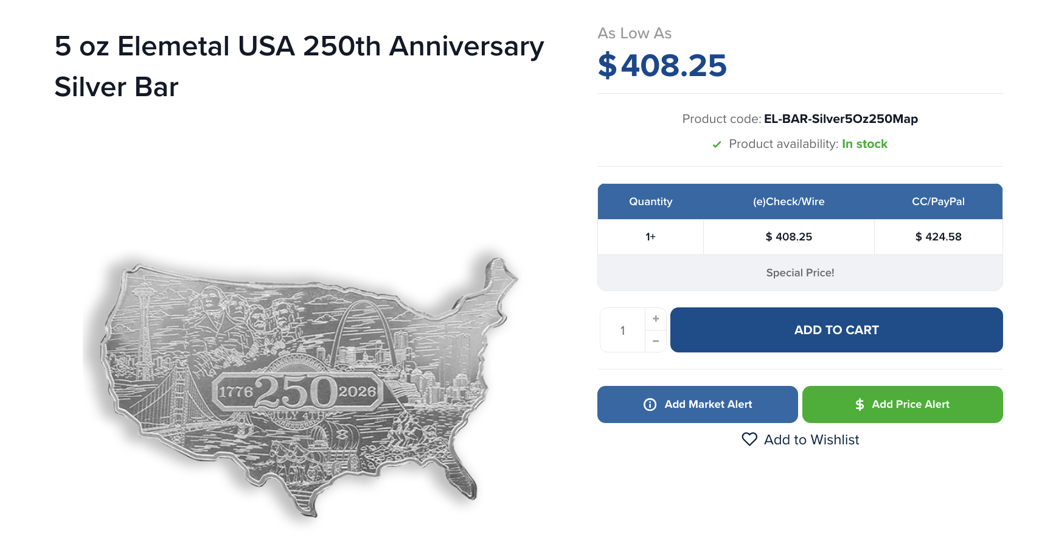Click the Add Price Alert button label
The height and width of the screenshot is (560, 1056).
(910, 404)
